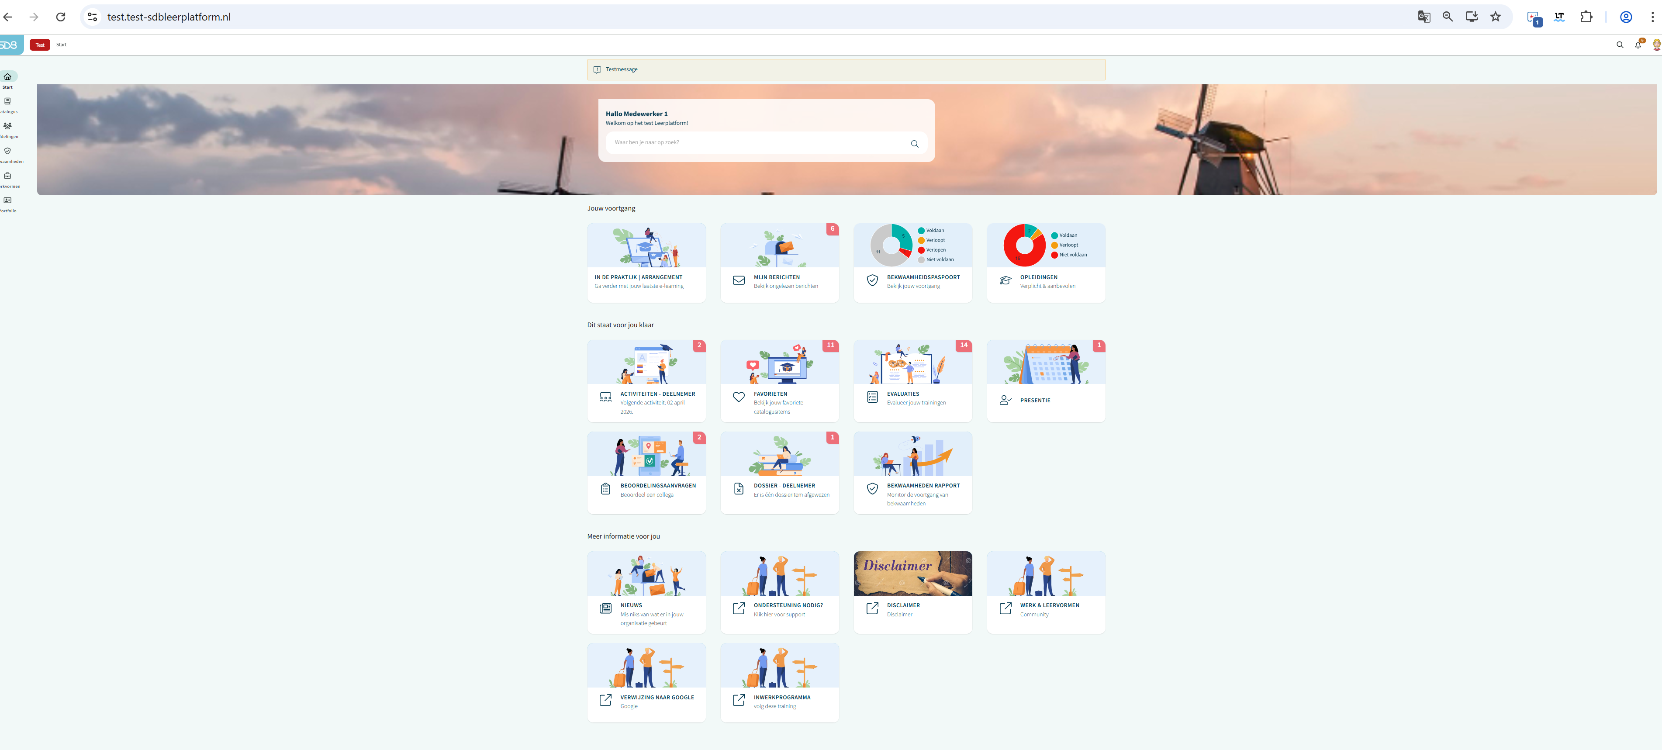Bookmark this page with star icon
The width and height of the screenshot is (1662, 750).
(x=1496, y=17)
